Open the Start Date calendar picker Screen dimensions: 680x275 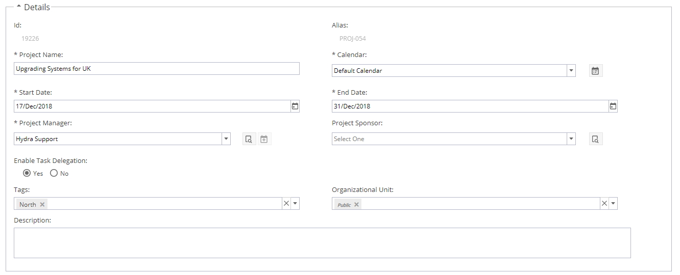(295, 106)
